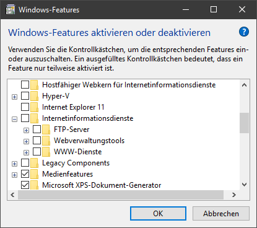Viewport: 257px width, 228px height.
Task: Enable the Webverwaltungstools checkbox
Action: pyautogui.click(x=37, y=141)
